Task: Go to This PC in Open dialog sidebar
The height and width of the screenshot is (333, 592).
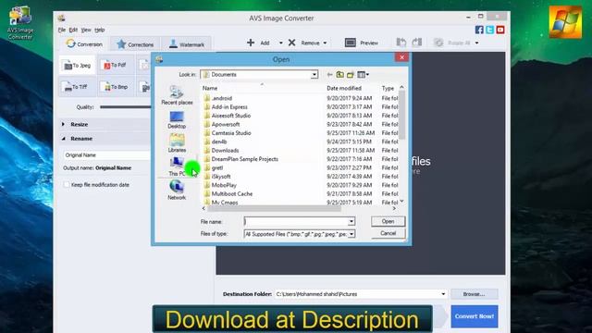Action: tap(177, 166)
